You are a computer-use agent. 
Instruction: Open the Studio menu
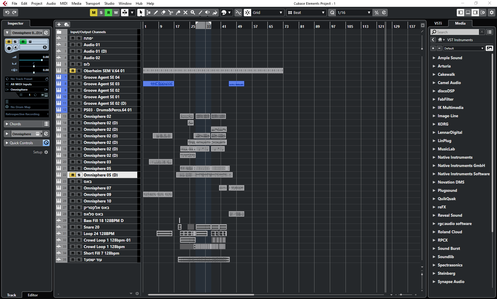[x=109, y=4]
